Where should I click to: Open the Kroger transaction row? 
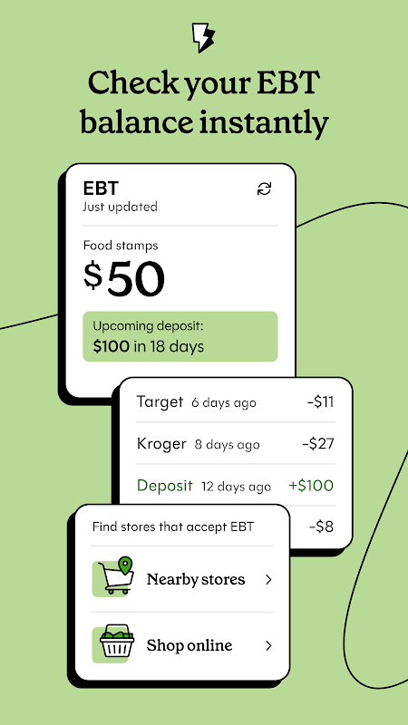tap(235, 444)
